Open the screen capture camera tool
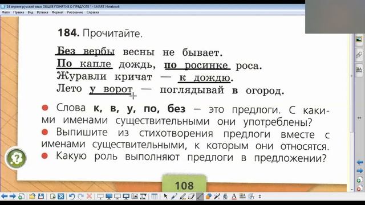The image size is (365, 205). tap(135, 196)
